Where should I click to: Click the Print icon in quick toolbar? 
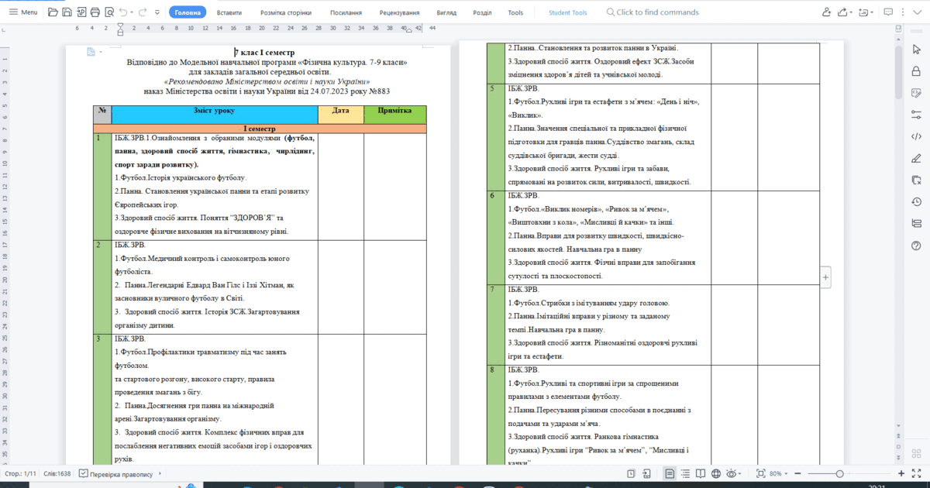coord(95,12)
